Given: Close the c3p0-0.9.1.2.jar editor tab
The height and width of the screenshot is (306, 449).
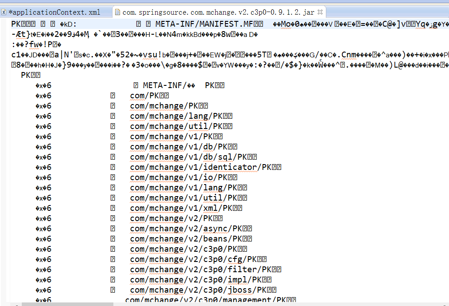Looking at the screenshot, I should [320, 12].
